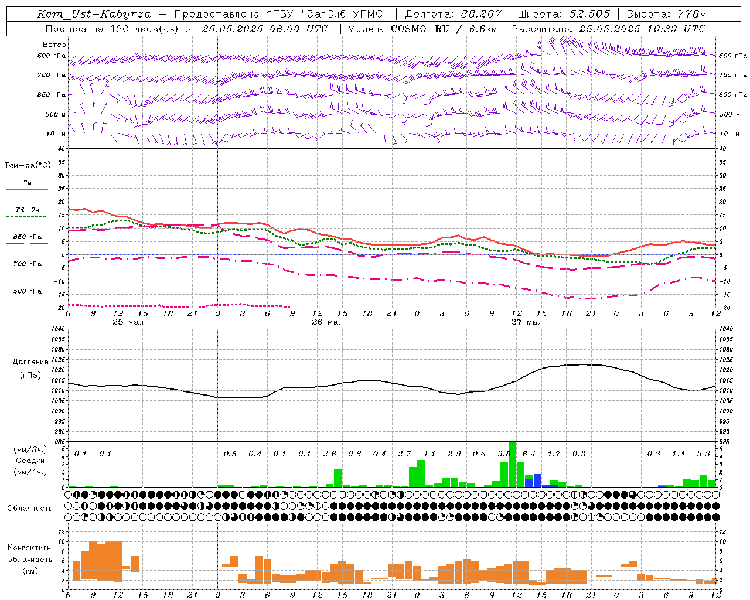Click the Облачность panel label
Screen dimensions: 750x600
pyautogui.click(x=30, y=508)
